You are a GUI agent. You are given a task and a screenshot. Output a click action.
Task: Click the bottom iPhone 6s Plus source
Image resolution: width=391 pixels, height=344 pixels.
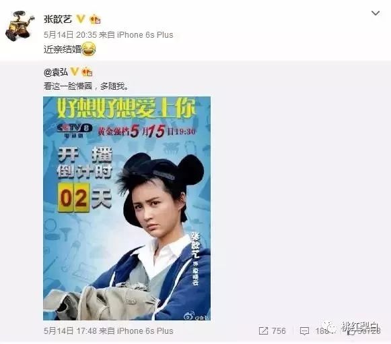pos(145,331)
